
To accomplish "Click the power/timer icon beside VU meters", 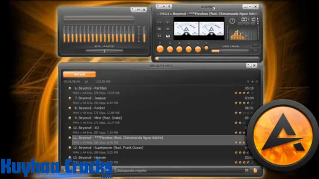I will click(x=232, y=20).
